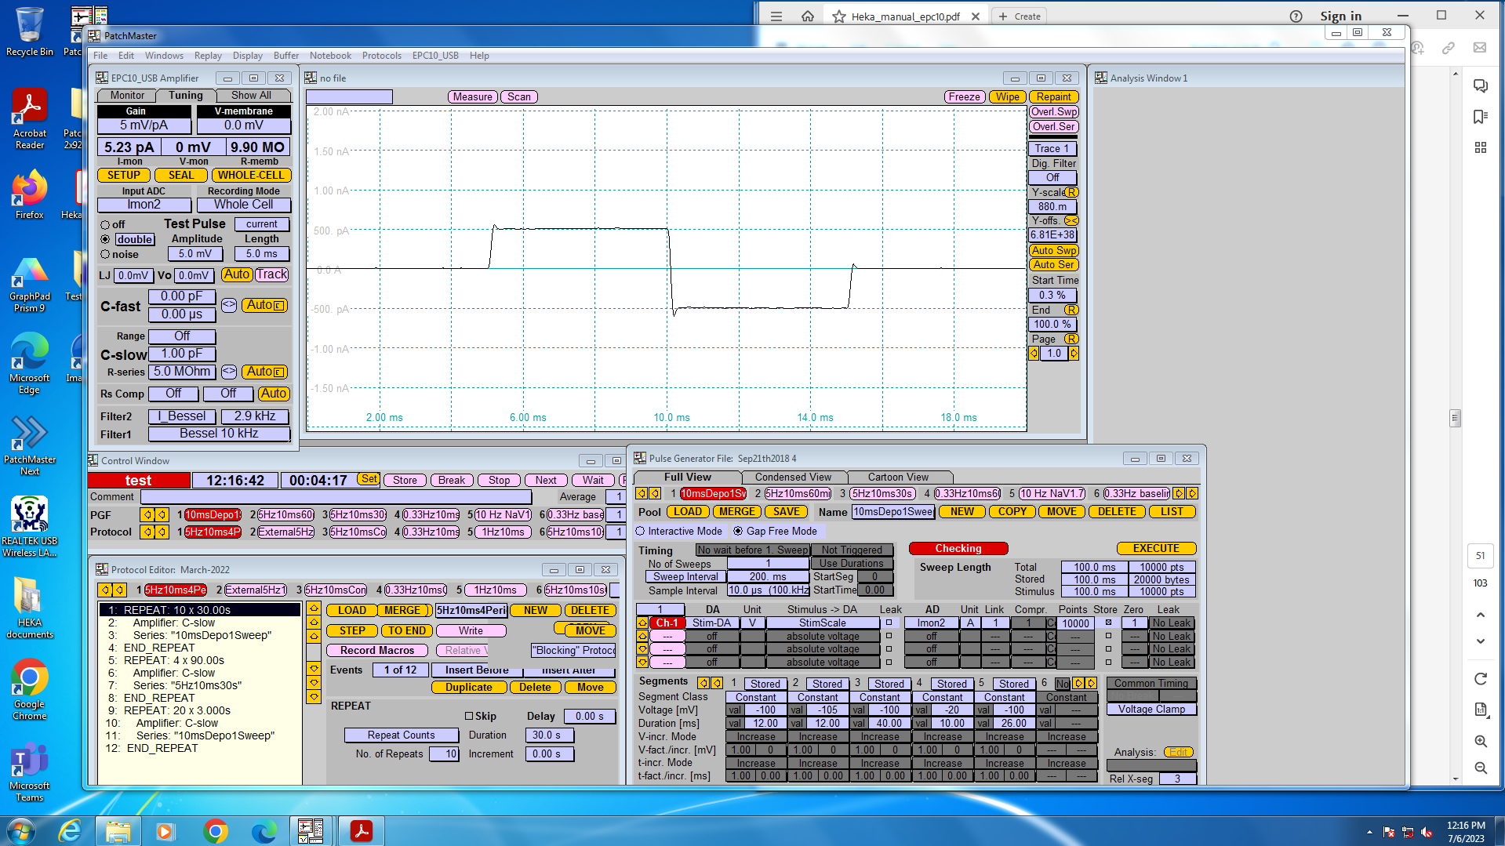Toggle the Ch-1 DA Leak checkbox

pyautogui.click(x=889, y=623)
